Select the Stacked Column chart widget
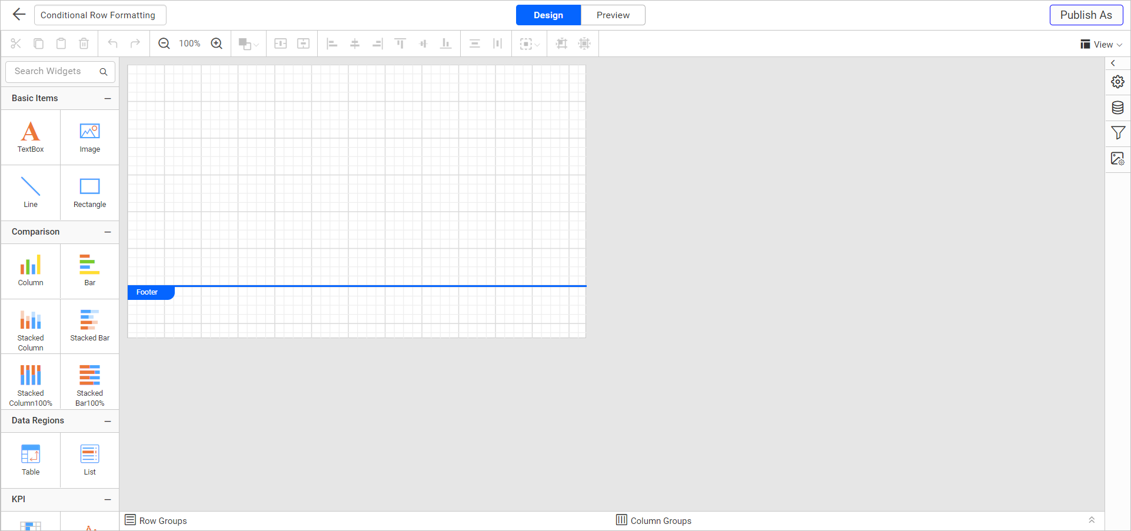Image resolution: width=1131 pixels, height=531 pixels. pos(31,327)
